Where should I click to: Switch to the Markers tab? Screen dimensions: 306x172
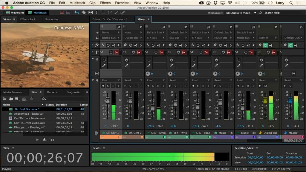pos(52,92)
